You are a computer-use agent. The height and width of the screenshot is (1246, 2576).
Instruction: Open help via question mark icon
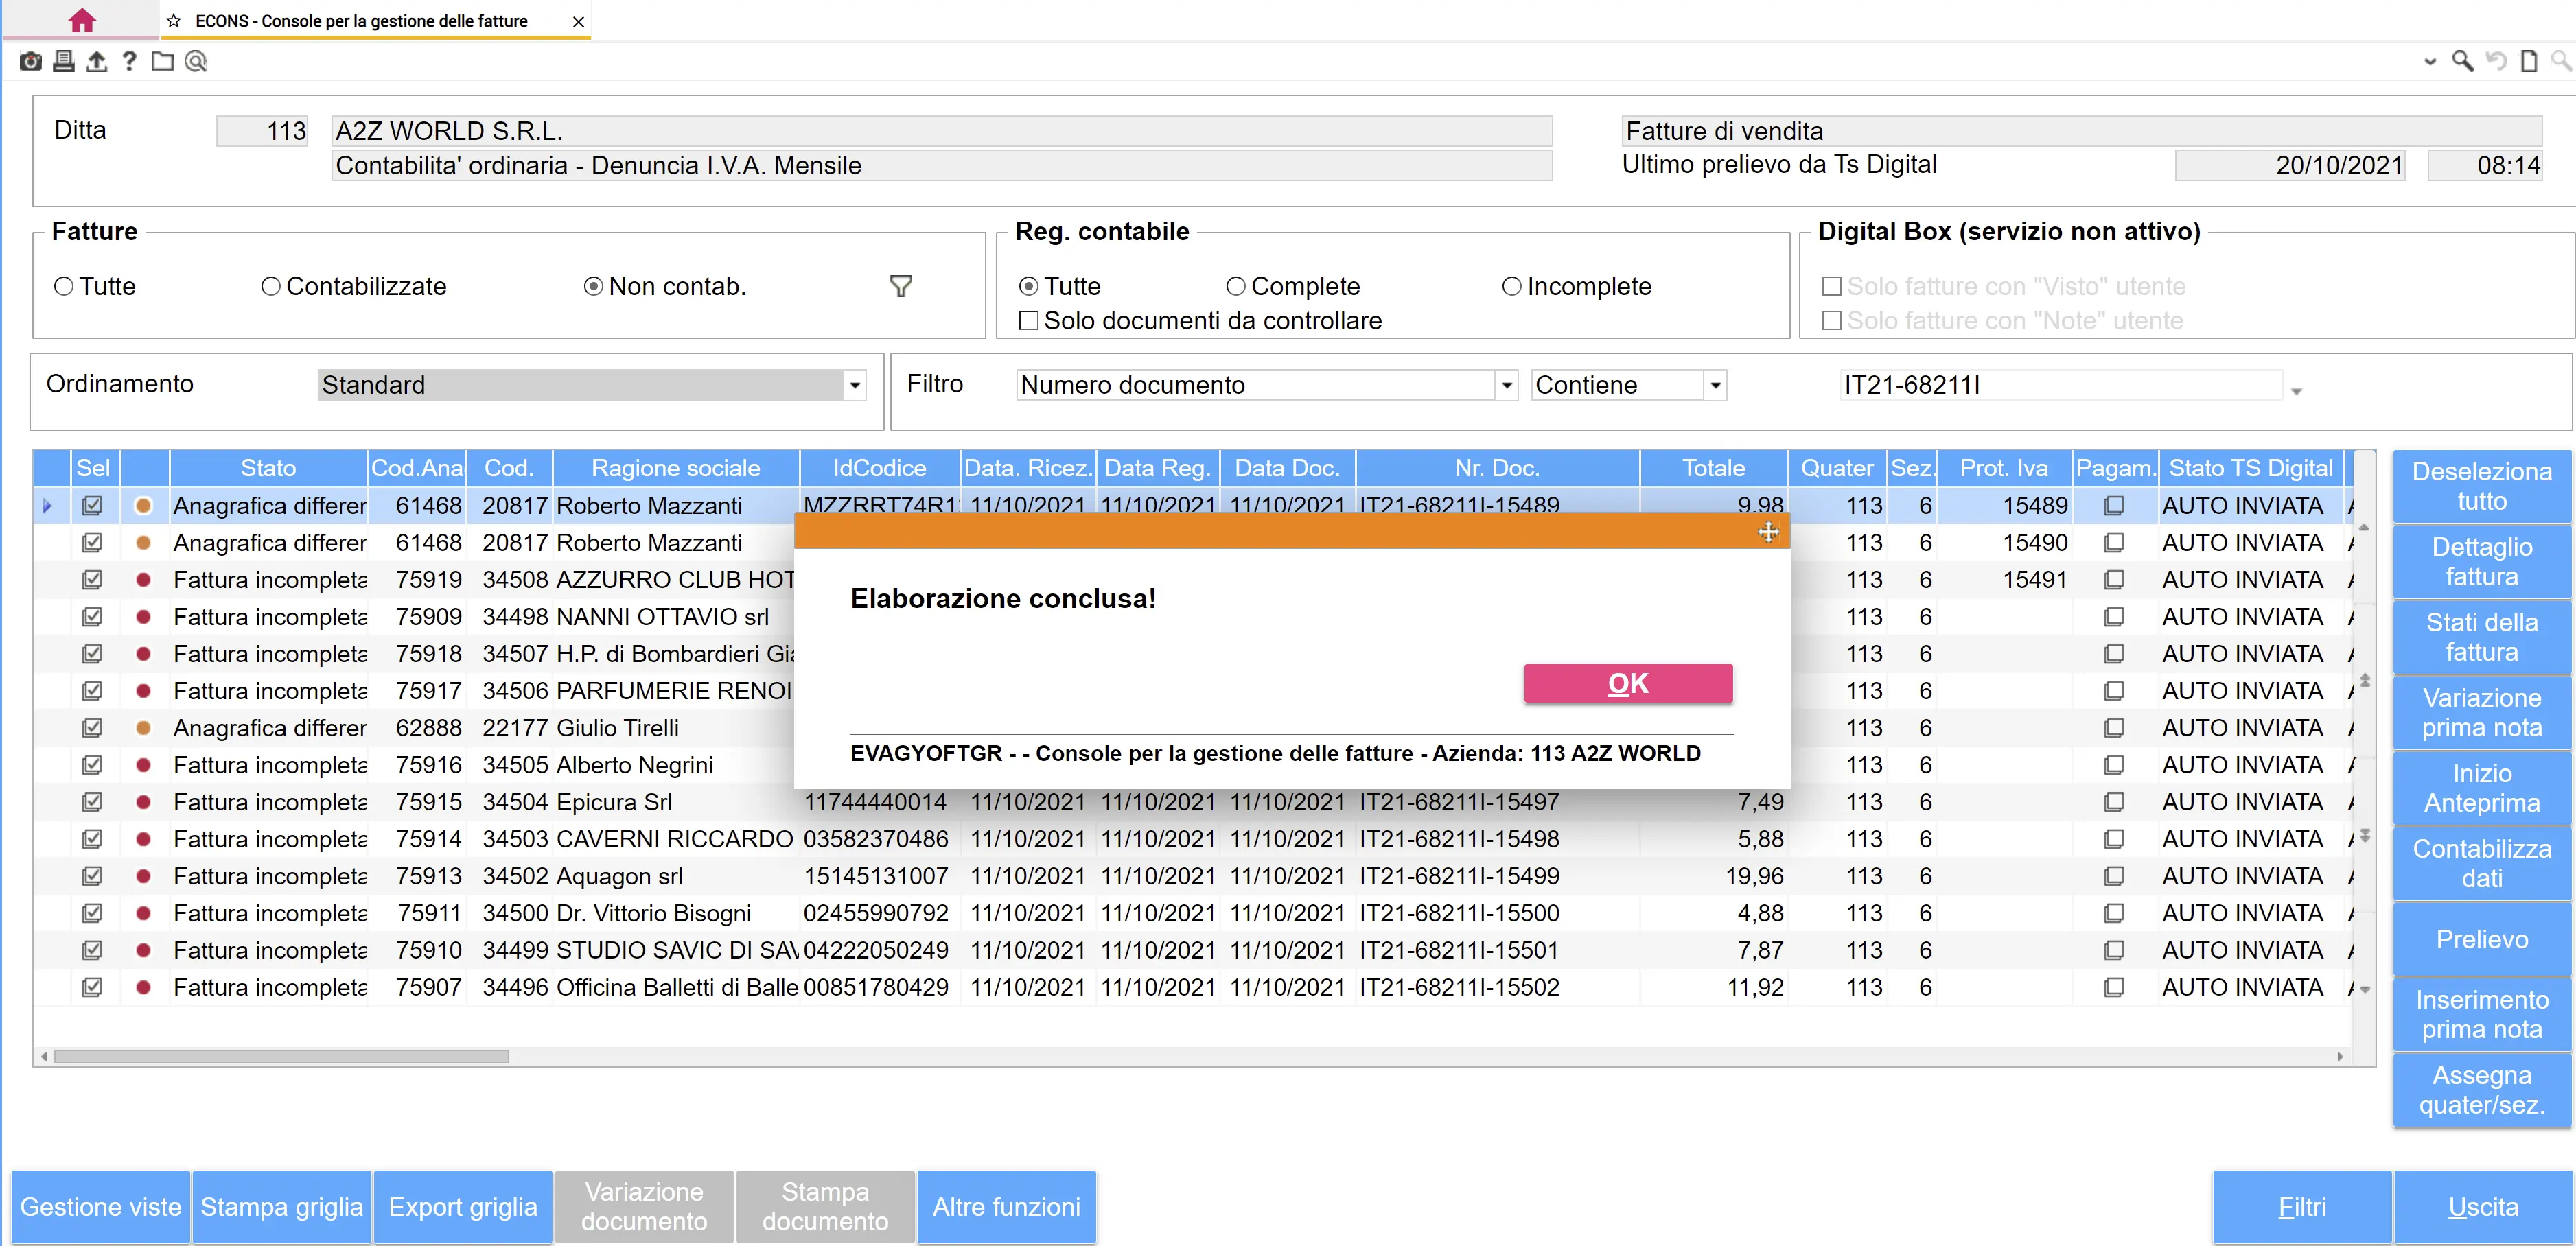click(x=129, y=62)
